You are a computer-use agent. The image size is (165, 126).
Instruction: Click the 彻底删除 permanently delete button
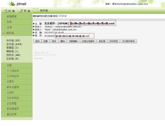(x=73, y=41)
